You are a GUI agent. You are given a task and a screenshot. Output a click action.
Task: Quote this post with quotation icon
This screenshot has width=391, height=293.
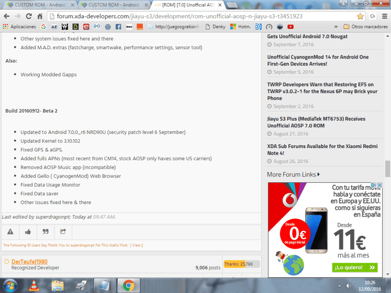click(45, 232)
